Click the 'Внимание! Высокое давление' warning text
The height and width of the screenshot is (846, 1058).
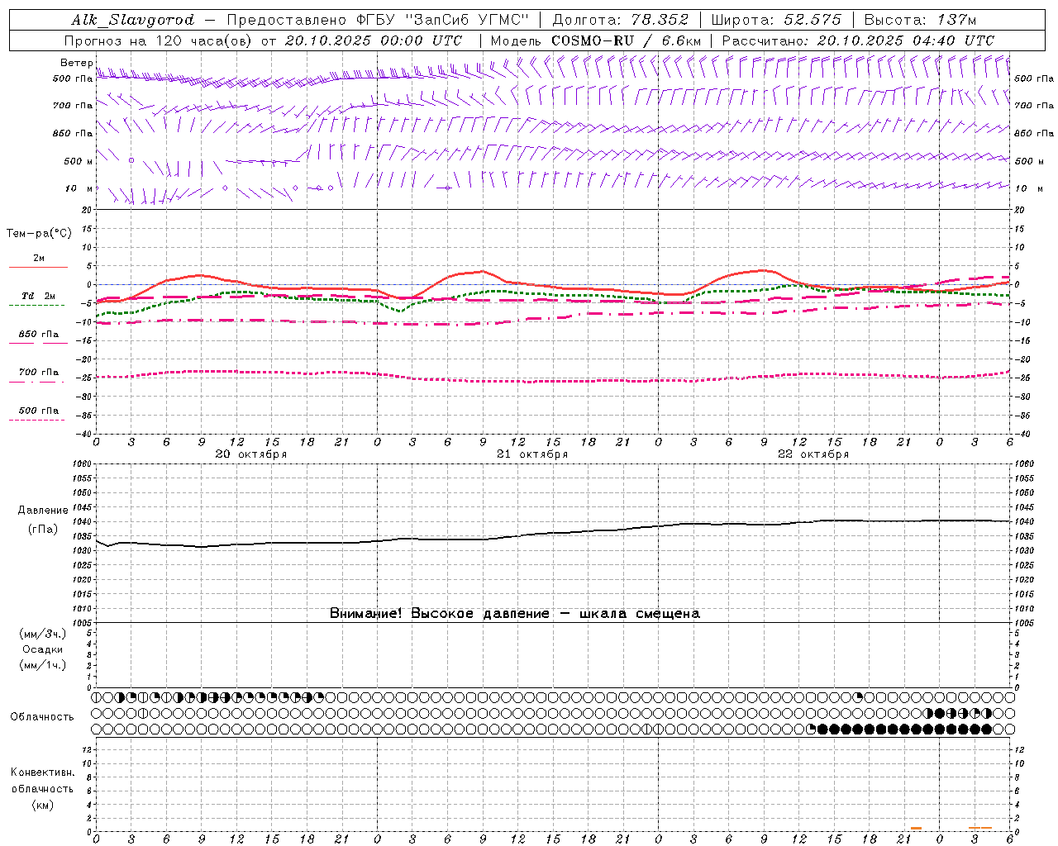(439, 614)
